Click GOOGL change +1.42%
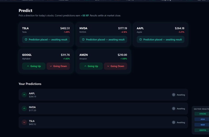This screenshot has width=209, height=137. (x=66, y=59)
